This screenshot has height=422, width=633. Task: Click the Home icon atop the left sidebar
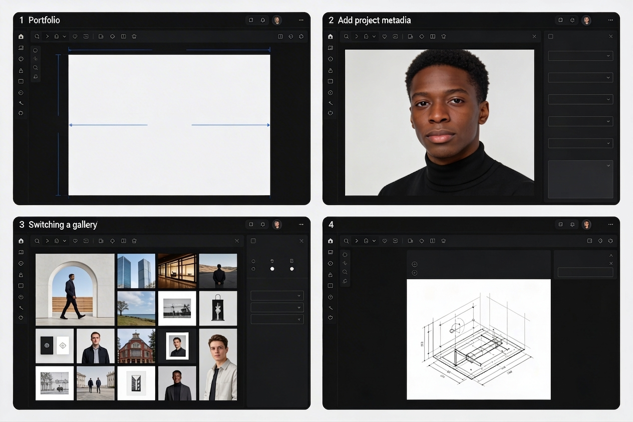21,36
